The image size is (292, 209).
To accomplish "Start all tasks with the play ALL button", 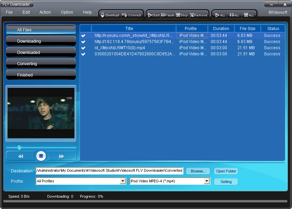I will [220, 15].
